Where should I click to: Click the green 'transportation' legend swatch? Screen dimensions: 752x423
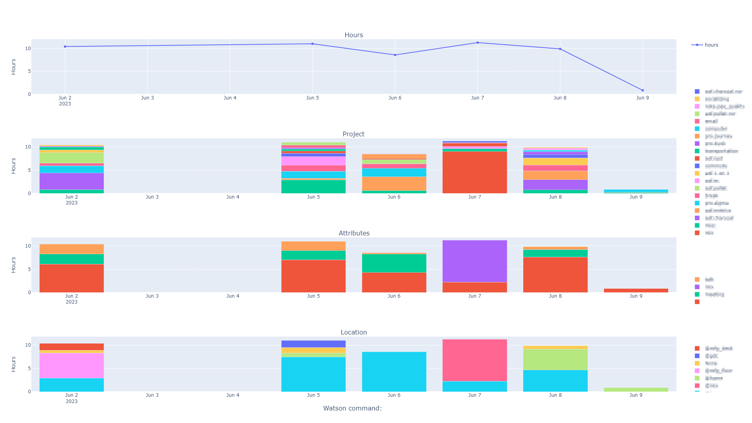tap(697, 151)
